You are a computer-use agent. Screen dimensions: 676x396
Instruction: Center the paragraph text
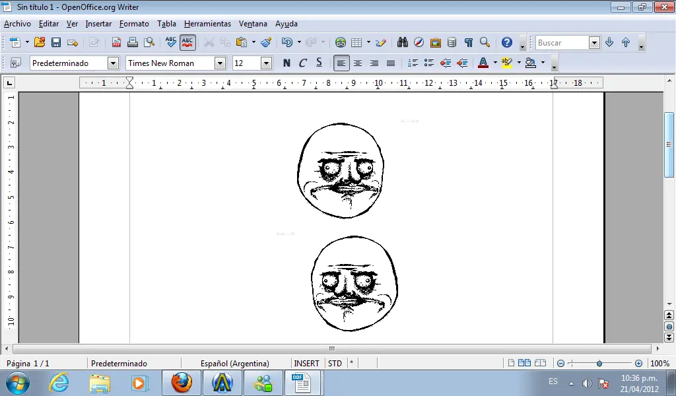[357, 63]
